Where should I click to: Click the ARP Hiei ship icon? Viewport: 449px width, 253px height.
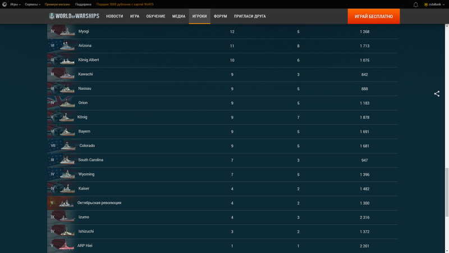tap(66, 246)
